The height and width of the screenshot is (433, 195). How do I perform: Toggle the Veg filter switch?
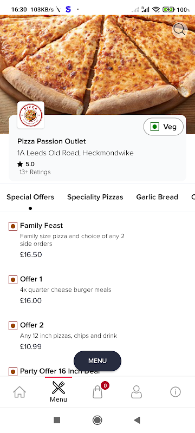[x=163, y=127]
